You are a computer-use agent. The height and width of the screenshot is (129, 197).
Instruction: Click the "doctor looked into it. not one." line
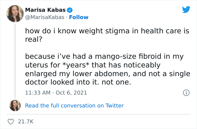coord(78,83)
